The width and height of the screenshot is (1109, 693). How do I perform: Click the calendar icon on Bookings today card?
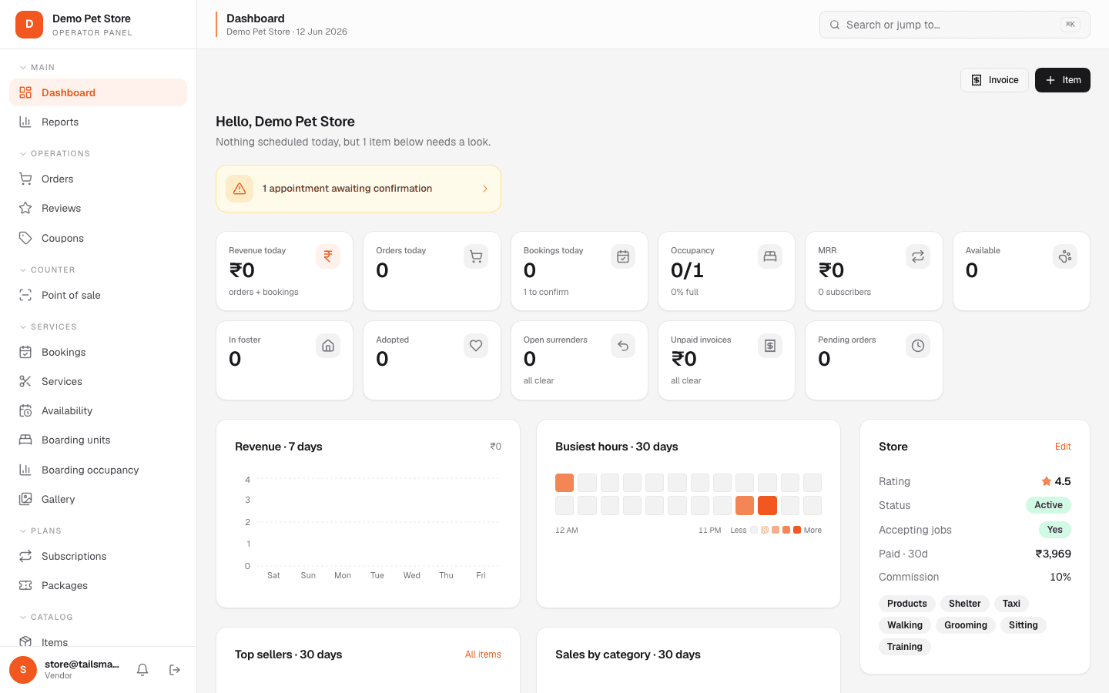pos(623,256)
